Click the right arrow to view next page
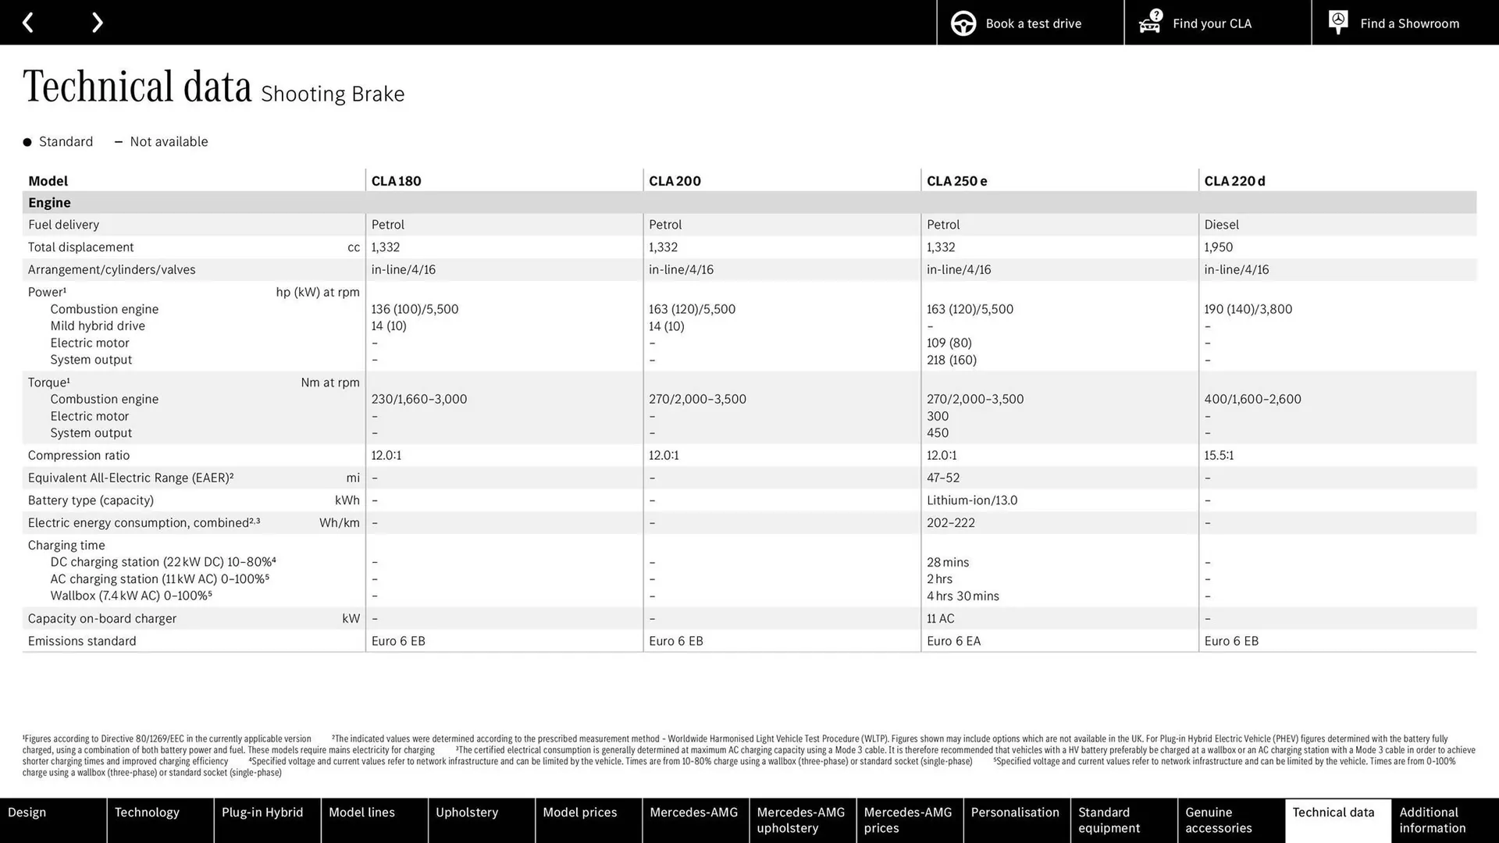 pyautogui.click(x=97, y=22)
